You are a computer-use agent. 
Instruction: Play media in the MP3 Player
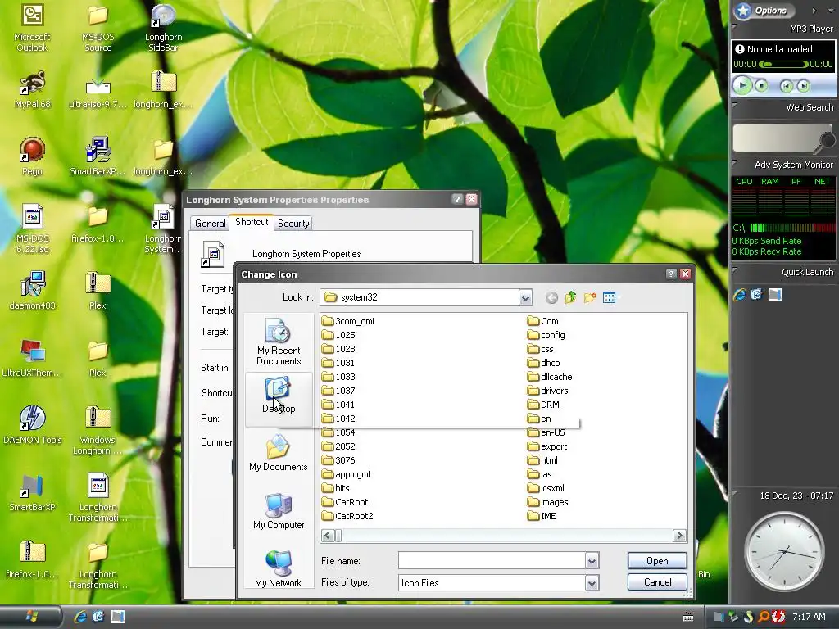tap(742, 85)
